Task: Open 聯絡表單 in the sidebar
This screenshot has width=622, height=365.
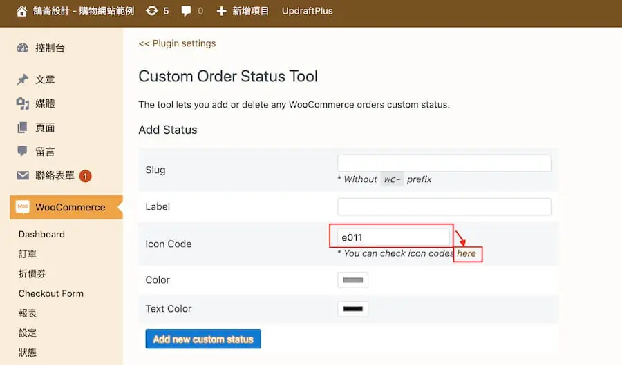Action: click(55, 175)
